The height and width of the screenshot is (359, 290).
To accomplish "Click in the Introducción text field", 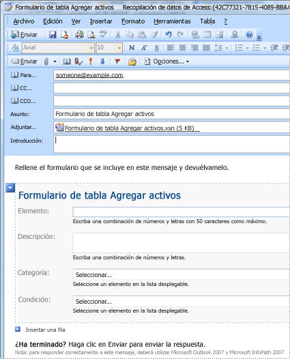I will 172,144.
